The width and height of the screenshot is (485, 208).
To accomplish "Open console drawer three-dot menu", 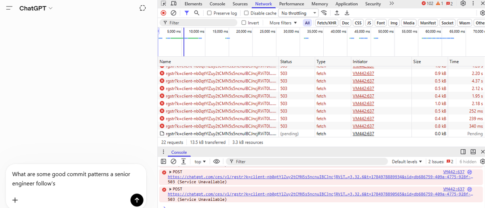I will tap(163, 152).
